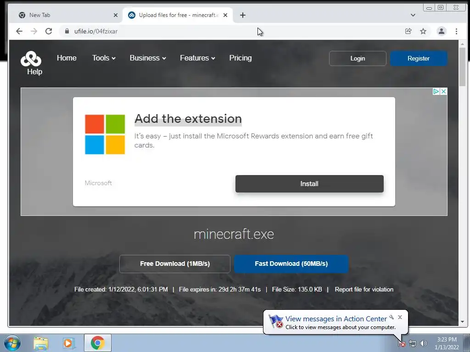Expand the Business dropdown menu
Screen dimensions: 470x352
(x=148, y=58)
